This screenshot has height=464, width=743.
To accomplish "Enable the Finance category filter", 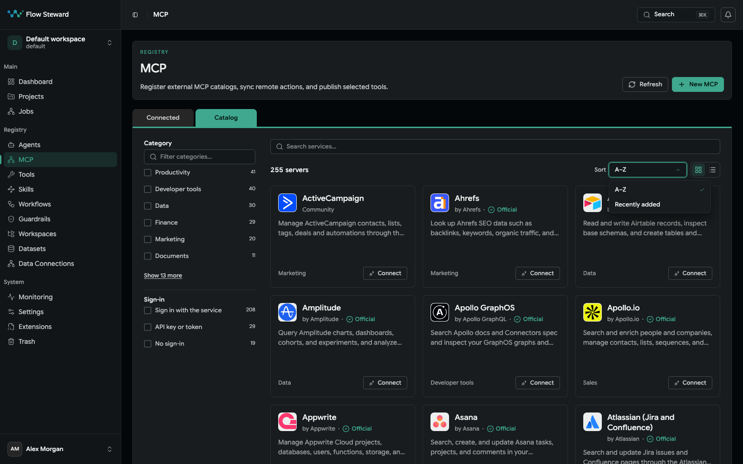I will pos(148,223).
